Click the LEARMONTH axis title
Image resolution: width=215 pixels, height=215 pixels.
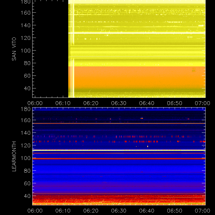[14, 156]
